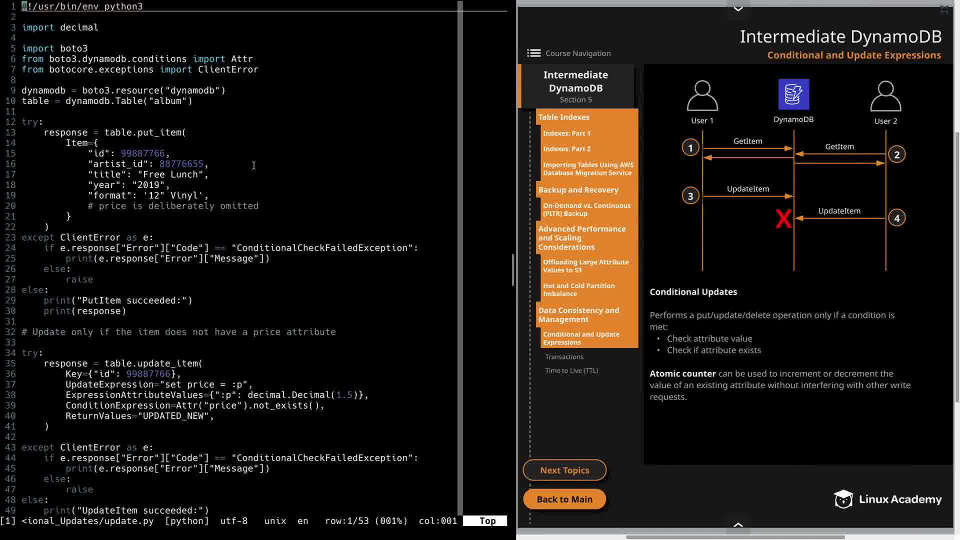Open the Transactions topic
Screen dimensions: 960x540
coord(564,357)
